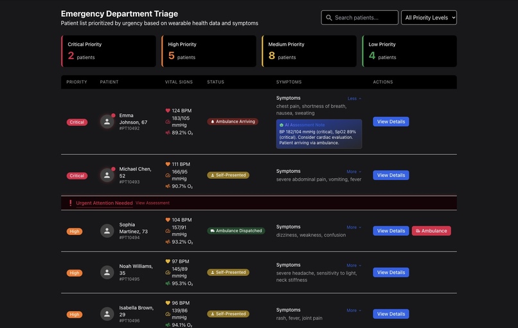Click Isabella Brown's avatar icon

(x=107, y=314)
